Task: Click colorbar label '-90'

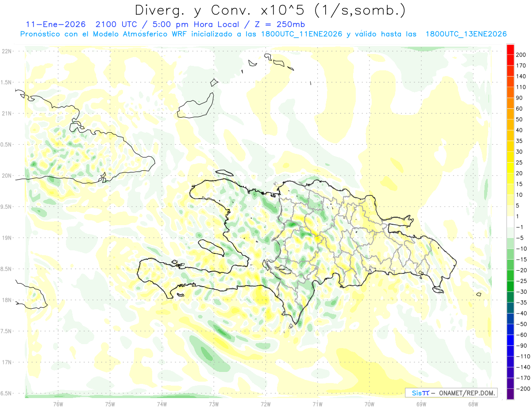Action: (x=521, y=345)
